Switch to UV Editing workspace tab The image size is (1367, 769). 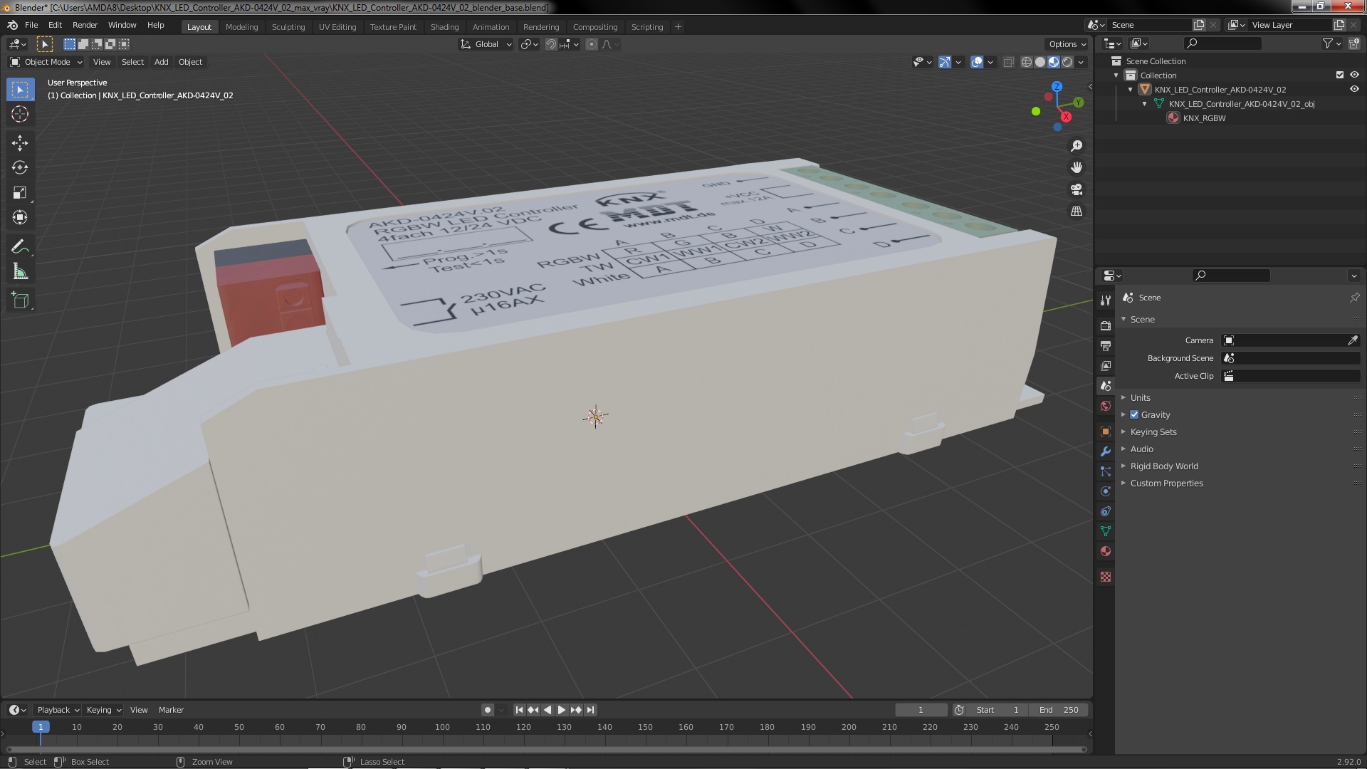tap(337, 26)
